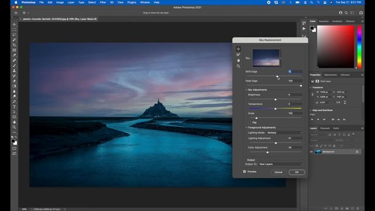Image resolution: width=375 pixels, height=211 pixels.
Task: Click the Home icon in options bar
Action: point(16,13)
